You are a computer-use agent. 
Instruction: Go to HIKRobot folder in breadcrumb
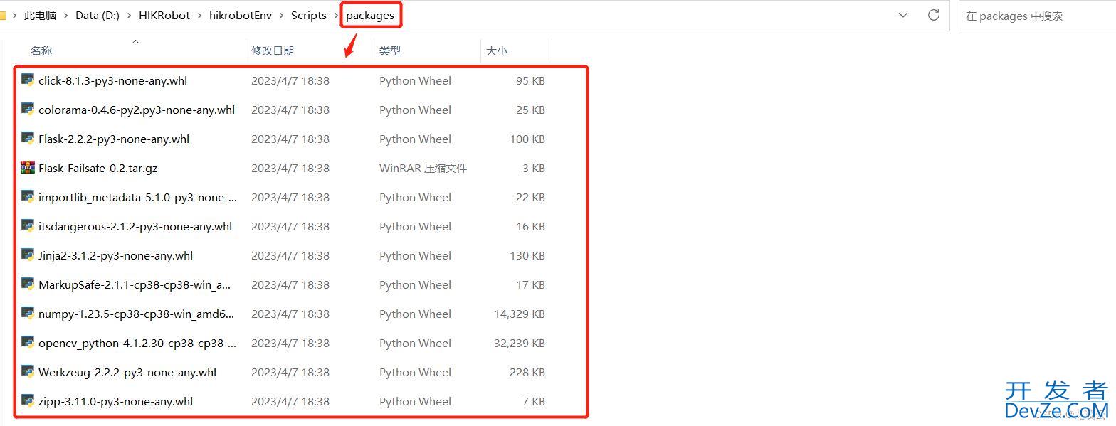pos(164,16)
